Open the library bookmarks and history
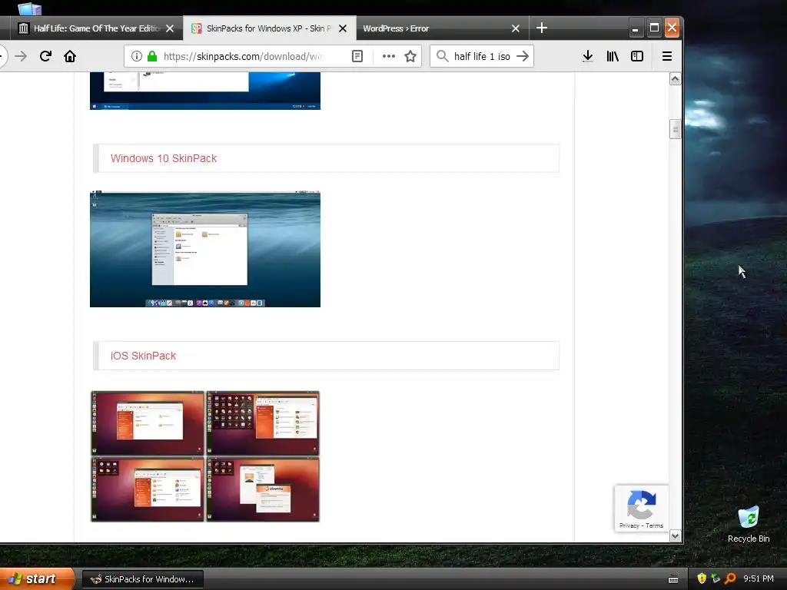The image size is (787, 590). coord(613,56)
